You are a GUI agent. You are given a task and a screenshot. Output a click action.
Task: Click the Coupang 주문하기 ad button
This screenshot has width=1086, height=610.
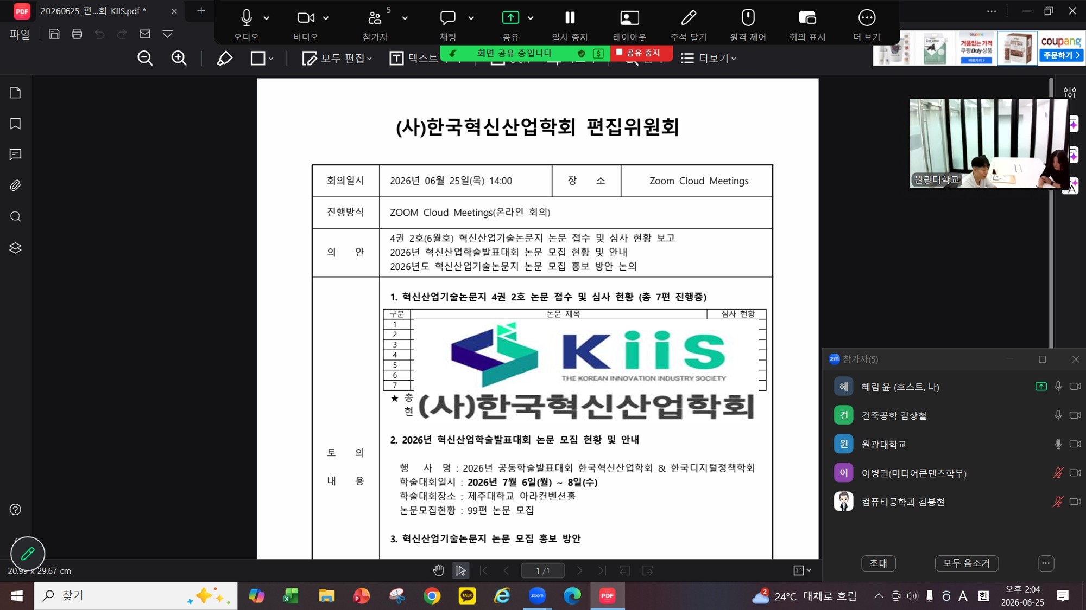coord(1062,55)
